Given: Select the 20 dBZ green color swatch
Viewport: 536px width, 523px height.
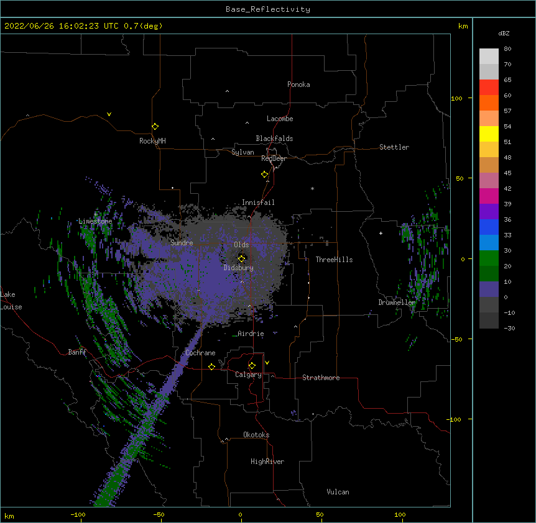Looking at the screenshot, I should (x=489, y=258).
